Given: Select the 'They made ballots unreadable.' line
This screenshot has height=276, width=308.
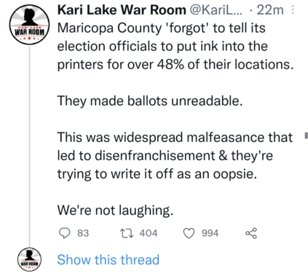Looking at the screenshot, I should (x=150, y=101).
